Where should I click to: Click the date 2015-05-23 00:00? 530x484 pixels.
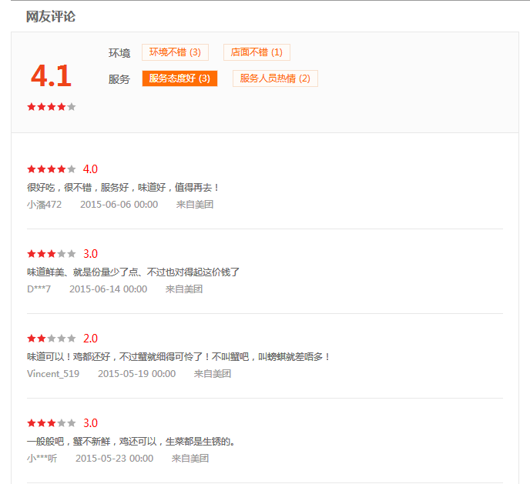(x=114, y=459)
